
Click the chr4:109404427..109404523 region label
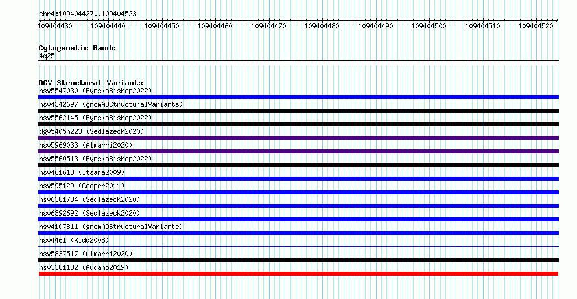tap(88, 14)
